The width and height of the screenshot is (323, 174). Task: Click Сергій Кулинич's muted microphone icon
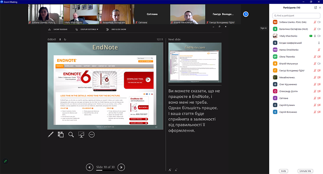coord(315,105)
